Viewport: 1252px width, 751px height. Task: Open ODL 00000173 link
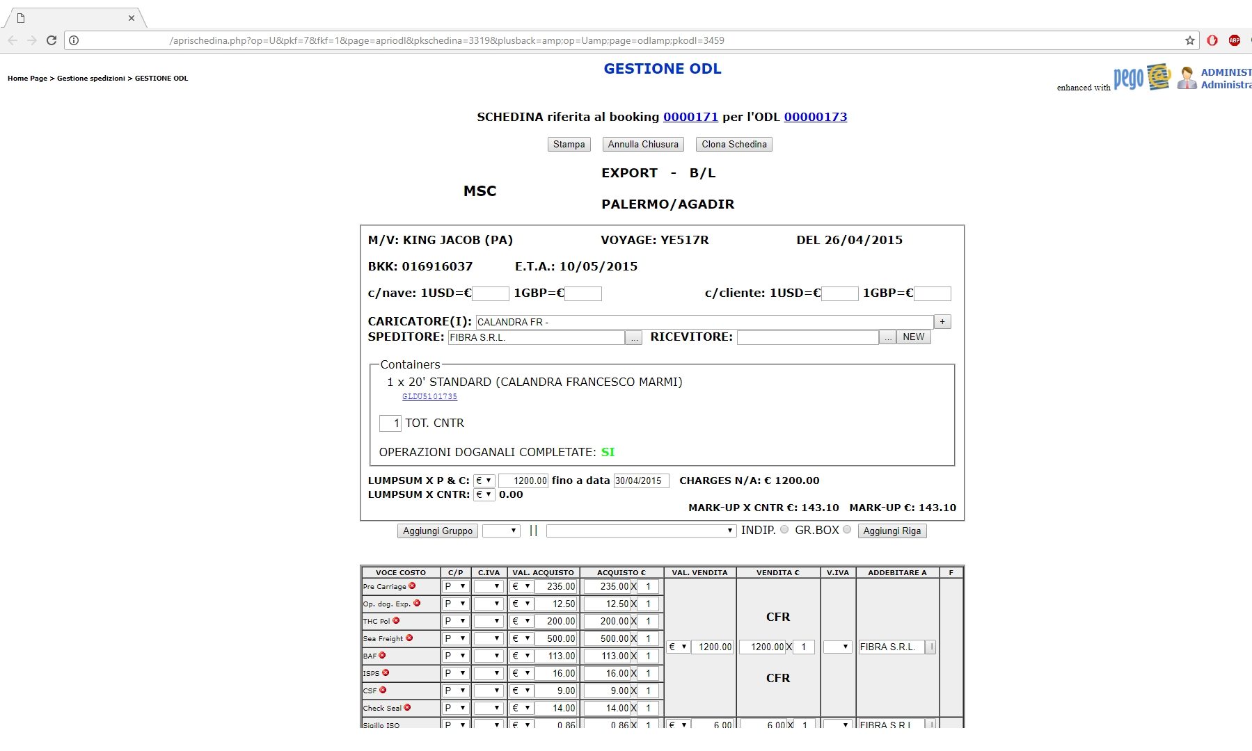[x=816, y=117]
